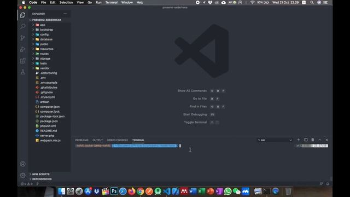This screenshot has width=350, height=197.
Task: Expand the storage folder
Action: point(45,59)
